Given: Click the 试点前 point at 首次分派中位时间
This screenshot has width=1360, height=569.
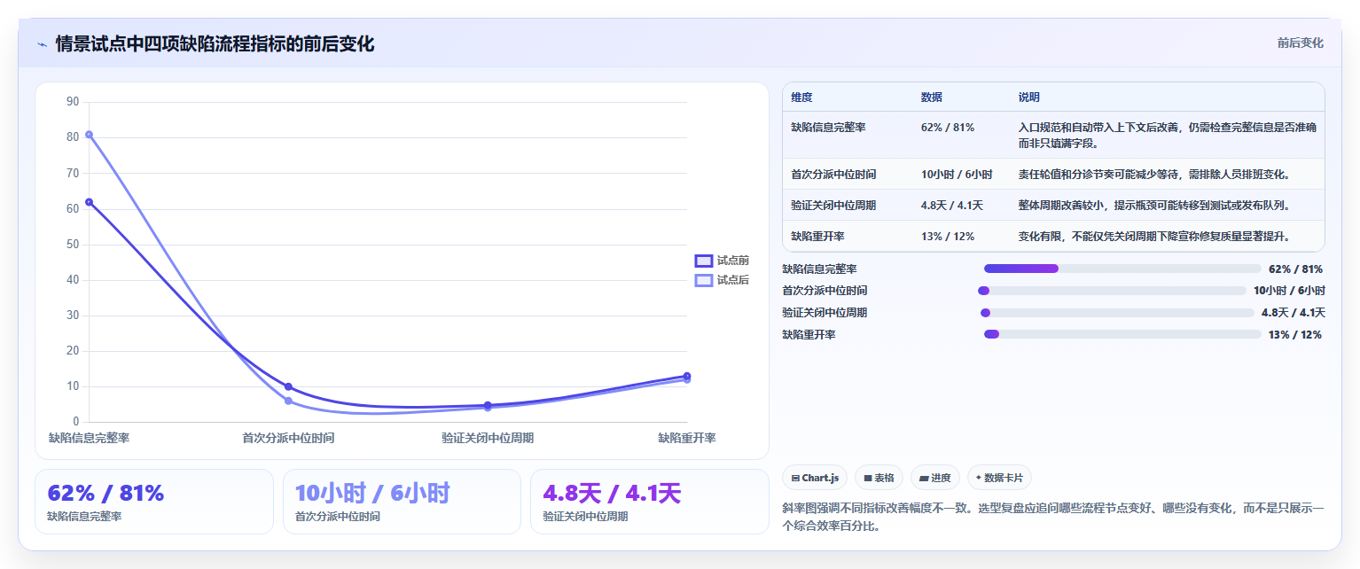Looking at the screenshot, I should point(288,386).
